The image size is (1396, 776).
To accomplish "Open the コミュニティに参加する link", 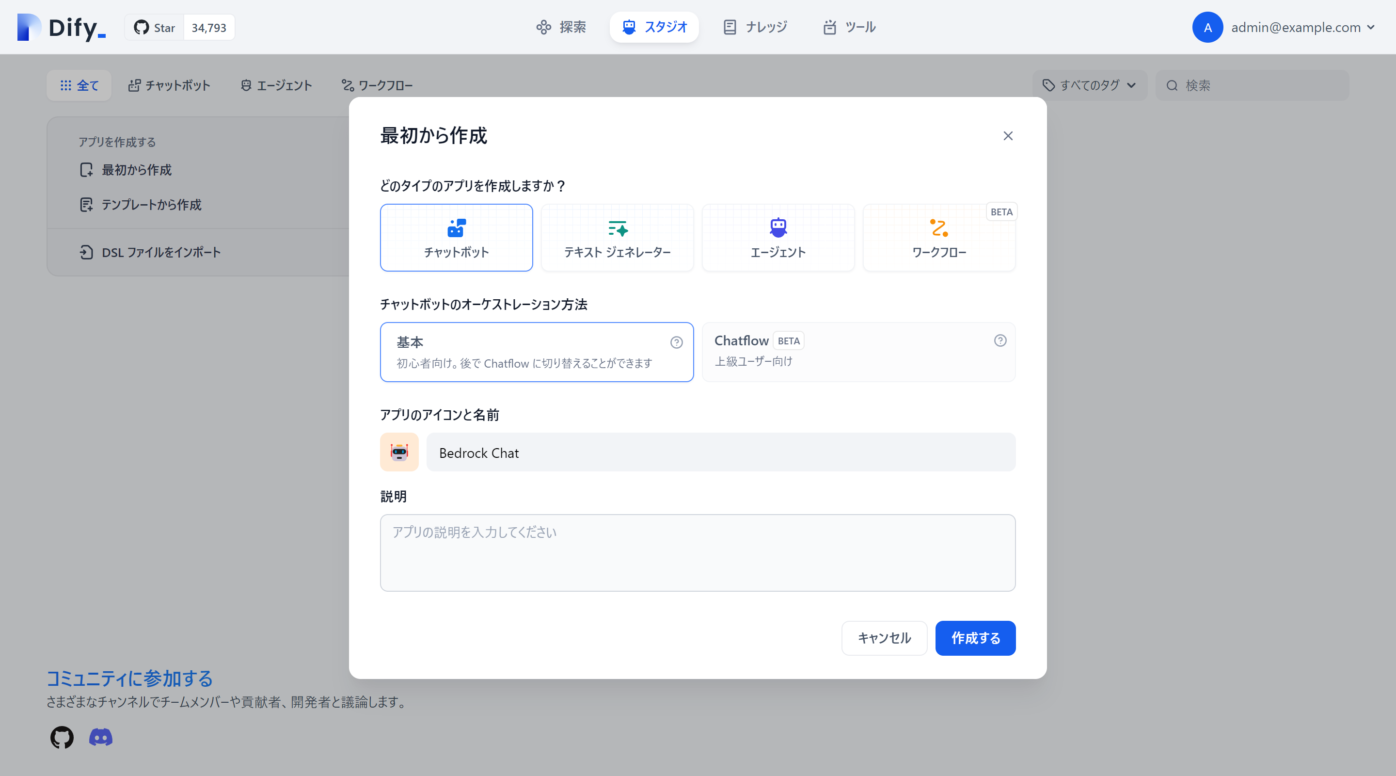I will pos(129,679).
